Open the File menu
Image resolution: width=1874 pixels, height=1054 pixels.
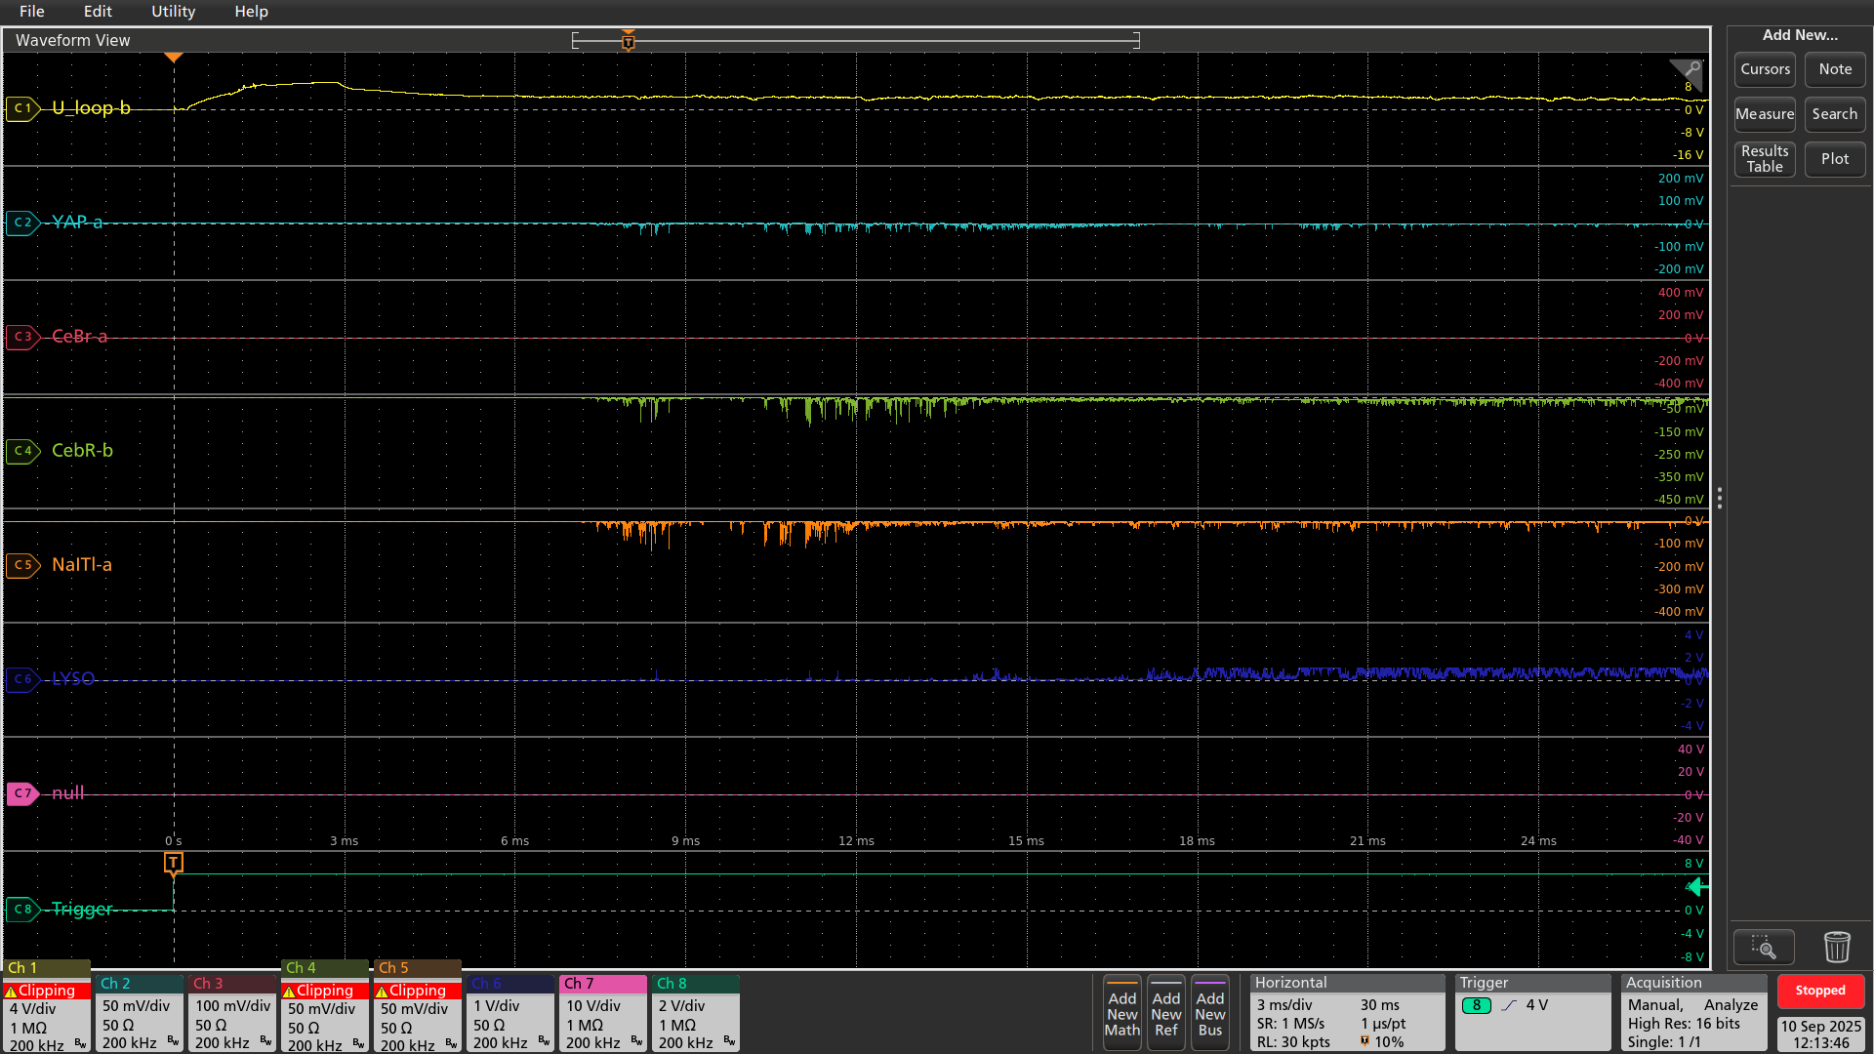coord(31,12)
